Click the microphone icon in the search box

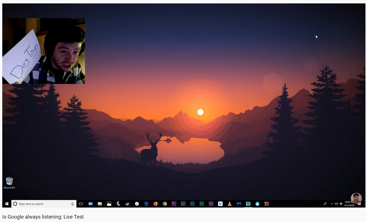[73, 204]
